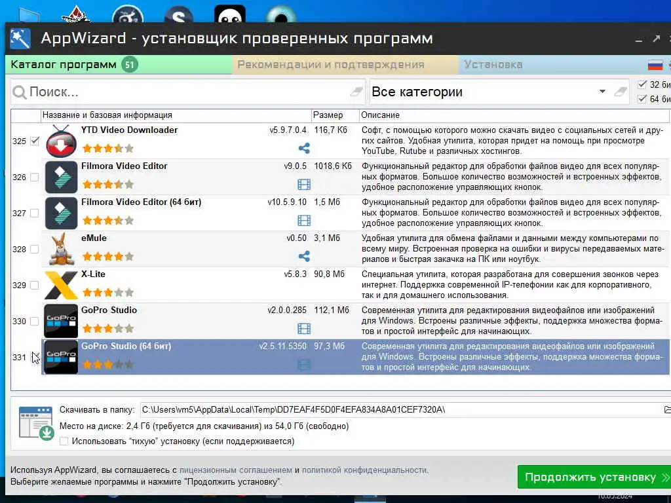Click the share icon in YTD Video Downloader row

tap(304, 149)
